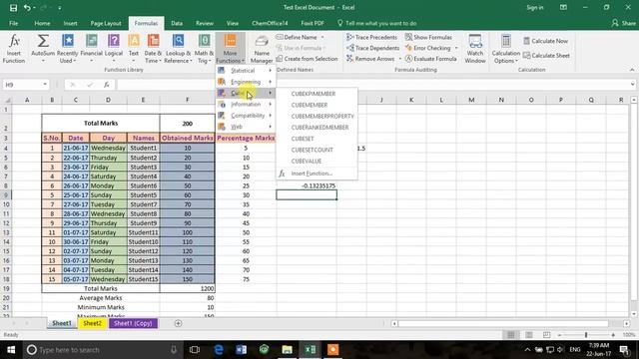Open the Name Manager
639x359 pixels.
(x=262, y=49)
